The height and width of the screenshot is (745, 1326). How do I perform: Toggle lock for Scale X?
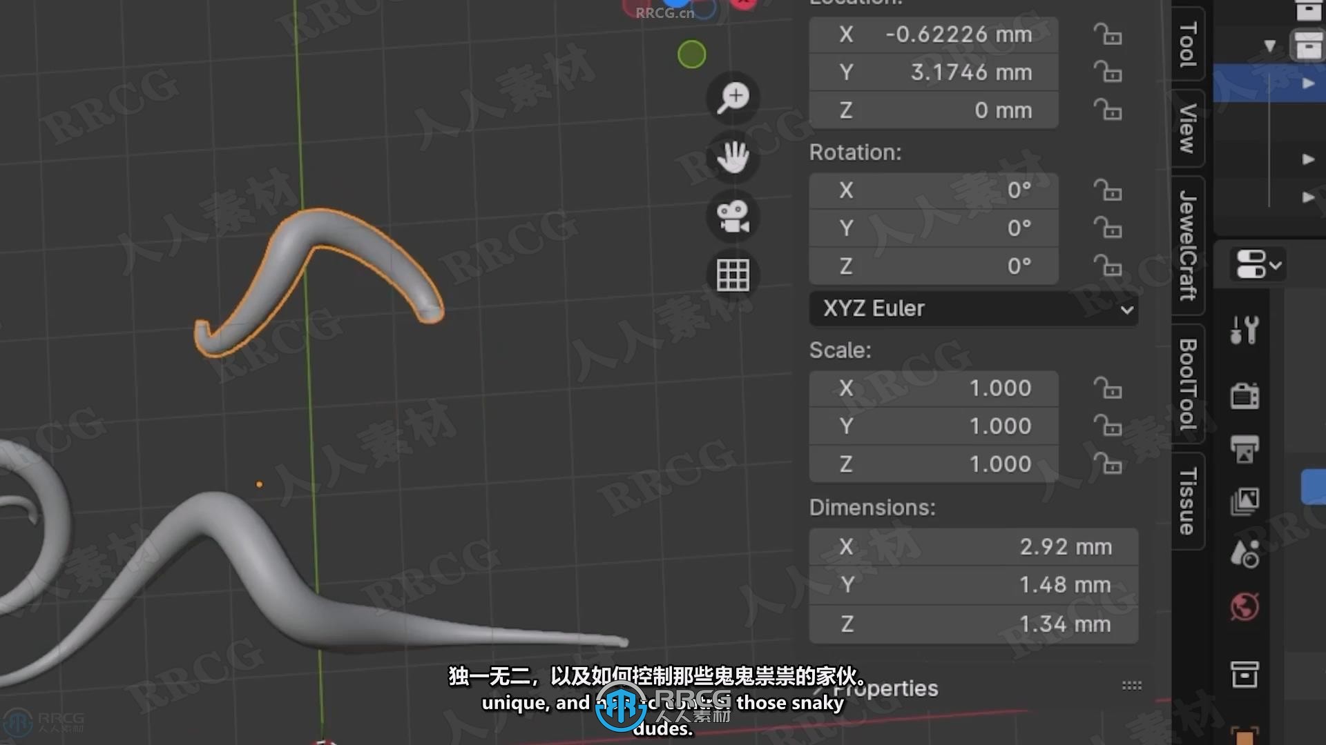coord(1108,388)
